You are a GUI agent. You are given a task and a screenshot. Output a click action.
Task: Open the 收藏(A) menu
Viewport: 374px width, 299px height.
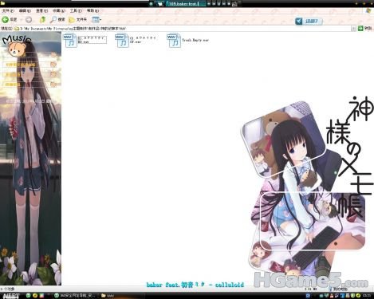(x=58, y=11)
